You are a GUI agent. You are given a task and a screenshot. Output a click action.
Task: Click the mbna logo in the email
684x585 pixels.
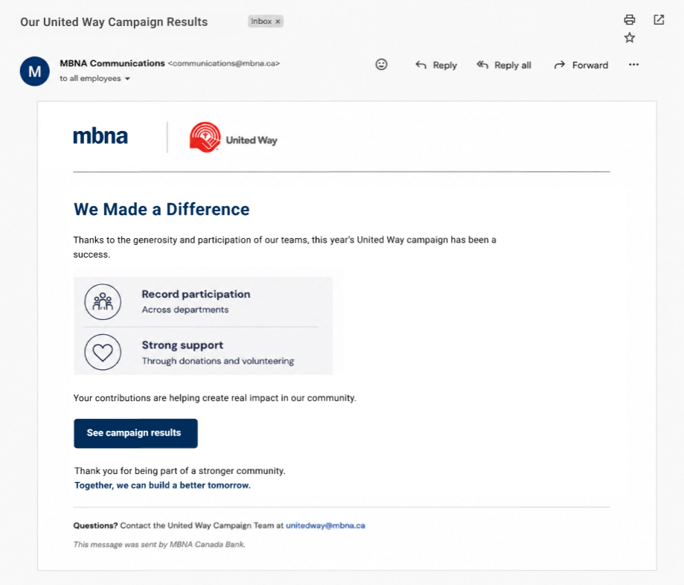100,136
